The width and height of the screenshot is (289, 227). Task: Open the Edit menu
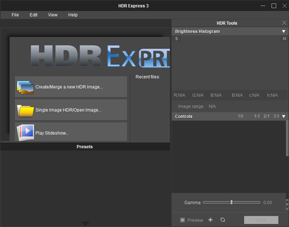(x=33, y=15)
